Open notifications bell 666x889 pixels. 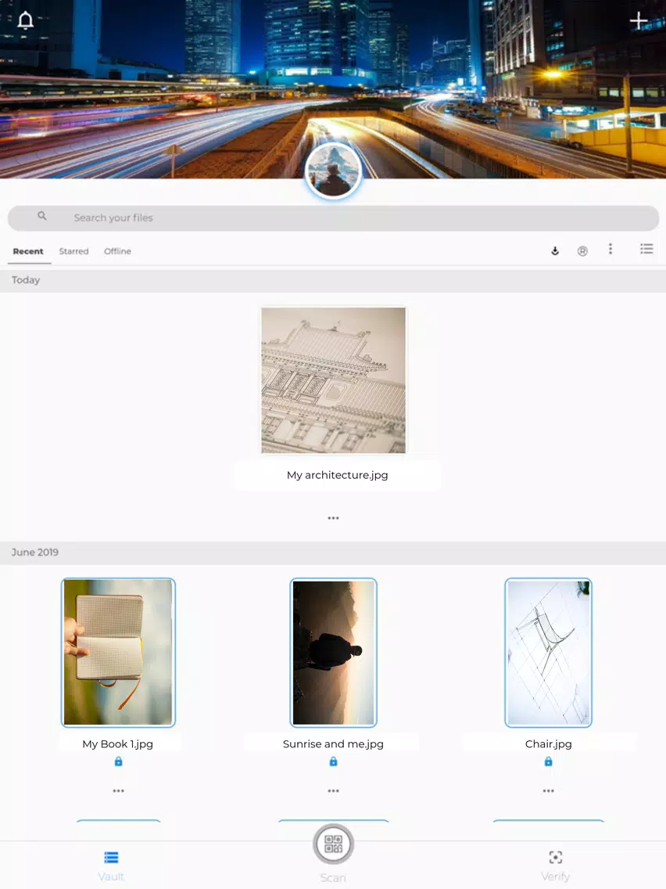(x=26, y=20)
